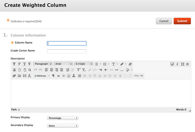Insert an anchor with the anchor icon

click(74, 76)
